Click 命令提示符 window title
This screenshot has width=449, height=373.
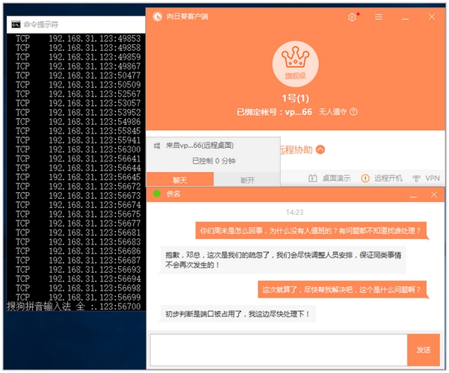coord(41,25)
